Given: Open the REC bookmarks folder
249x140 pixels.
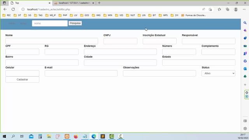Looking at the screenshot, I should pos(7,16).
